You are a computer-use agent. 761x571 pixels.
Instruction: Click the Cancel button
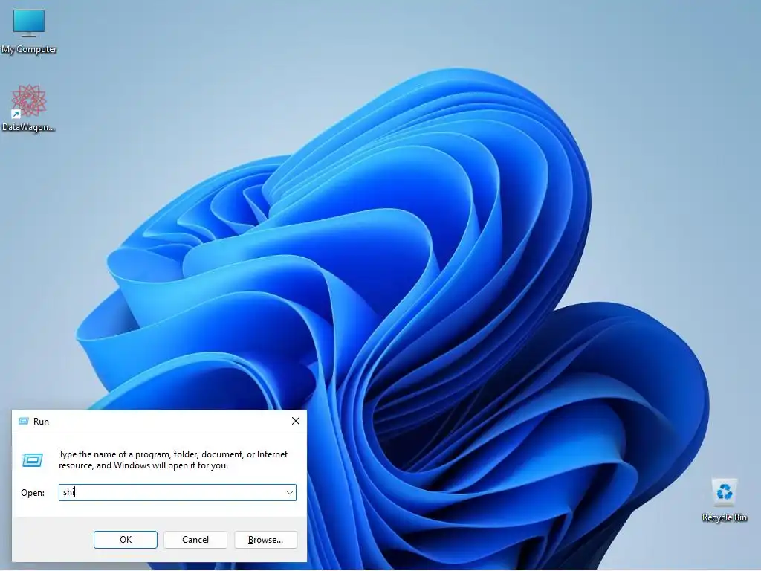[x=195, y=540]
